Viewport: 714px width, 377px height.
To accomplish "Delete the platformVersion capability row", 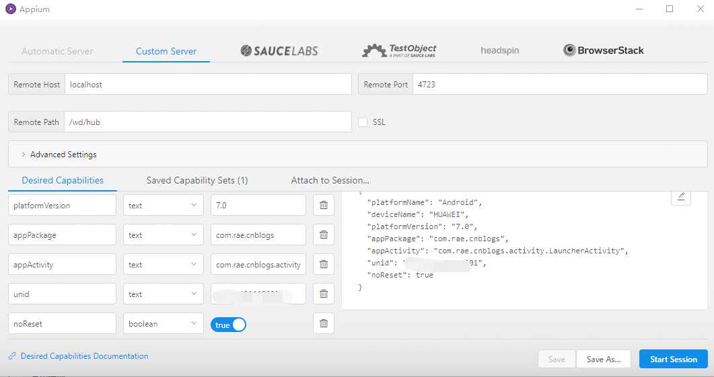I will [324, 205].
